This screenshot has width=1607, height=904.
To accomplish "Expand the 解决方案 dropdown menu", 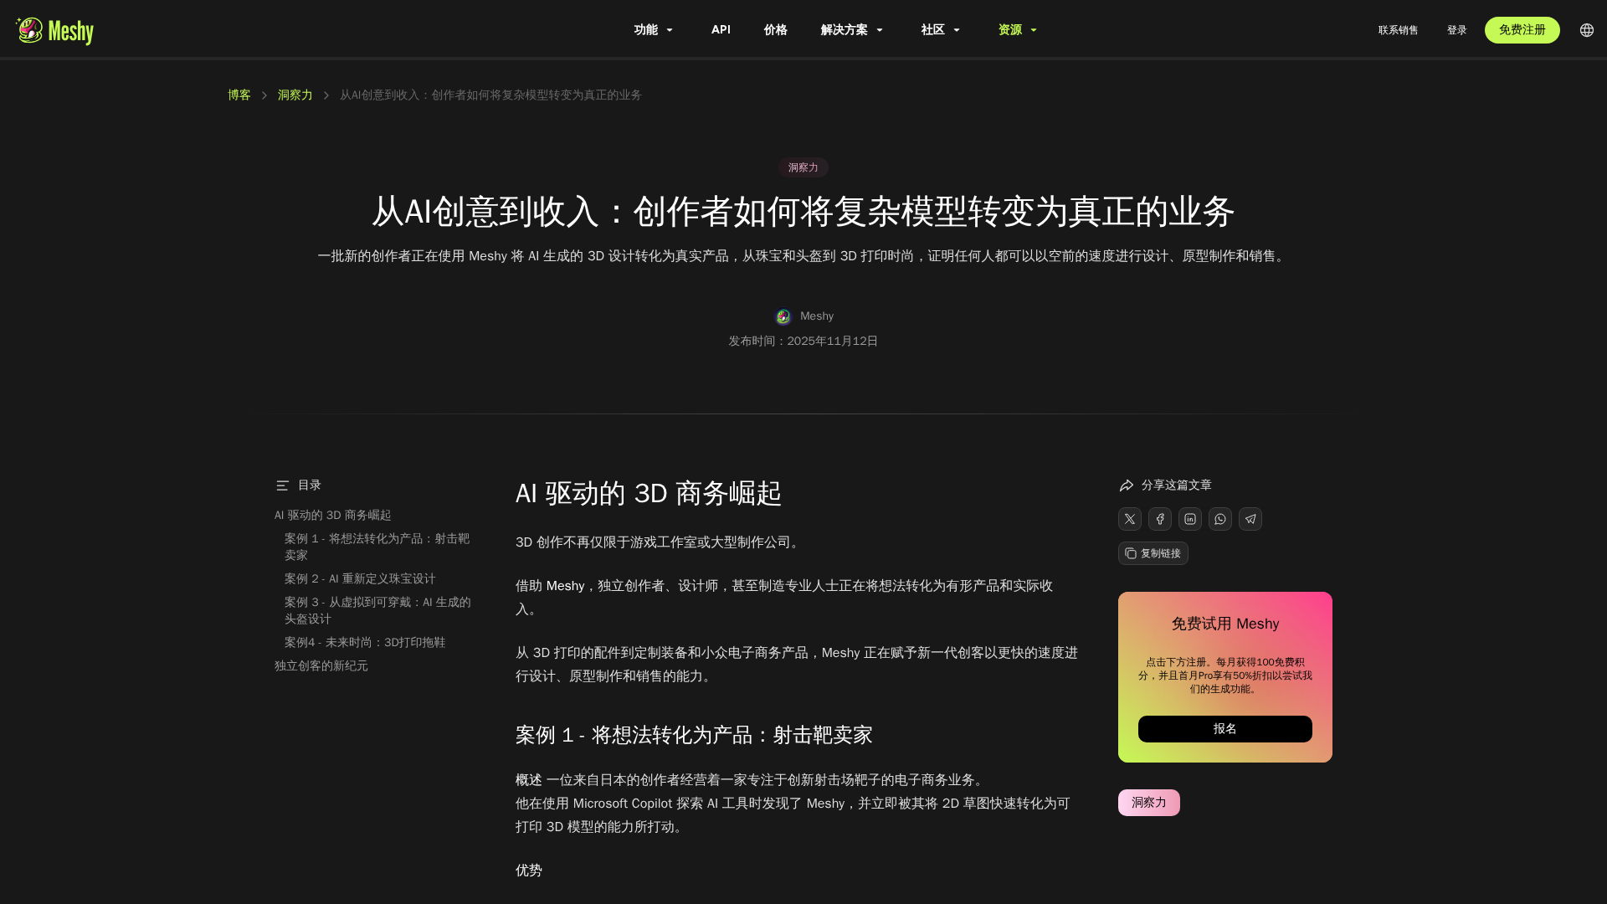I will pos(851,30).
